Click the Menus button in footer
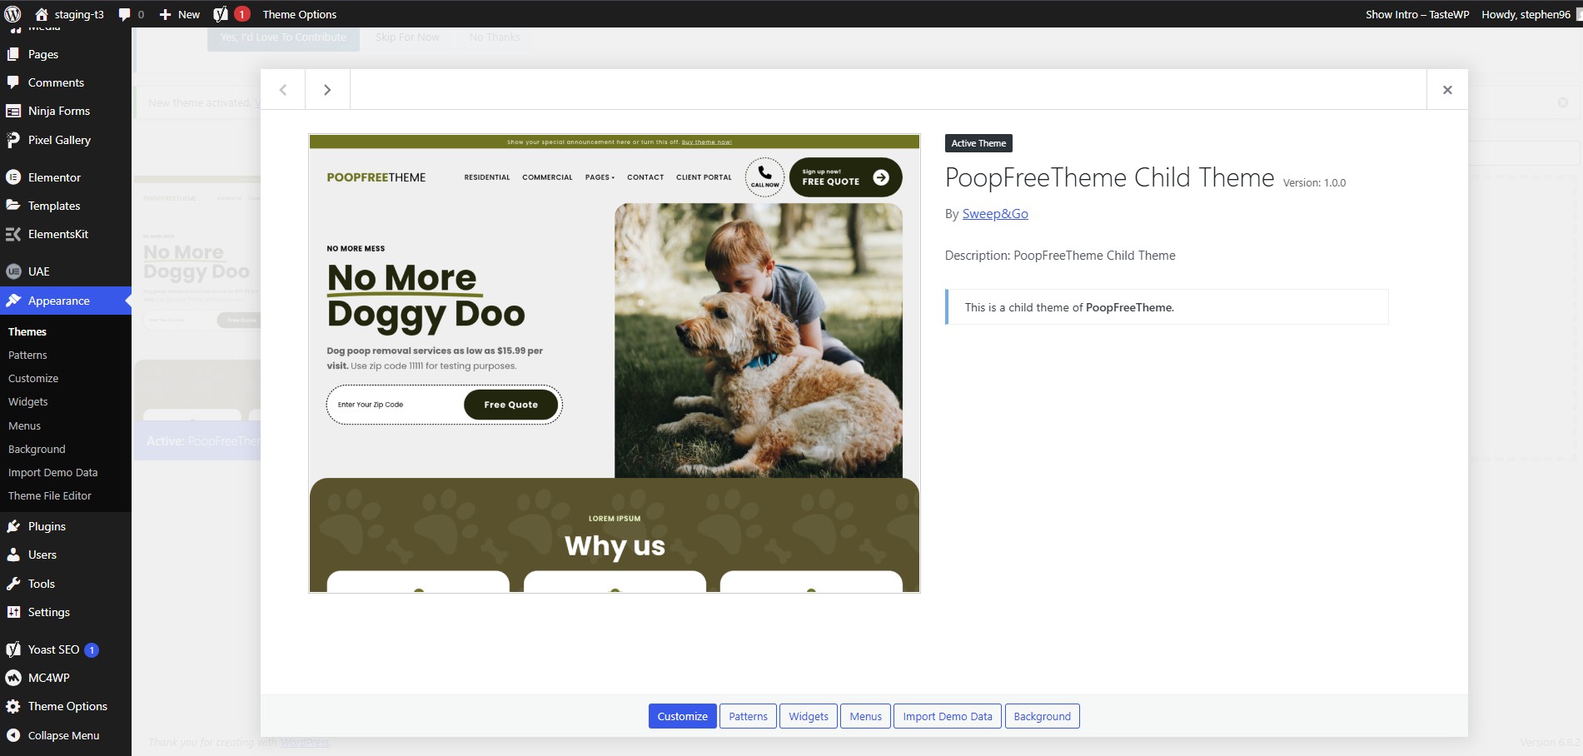This screenshot has width=1583, height=756. (x=866, y=716)
